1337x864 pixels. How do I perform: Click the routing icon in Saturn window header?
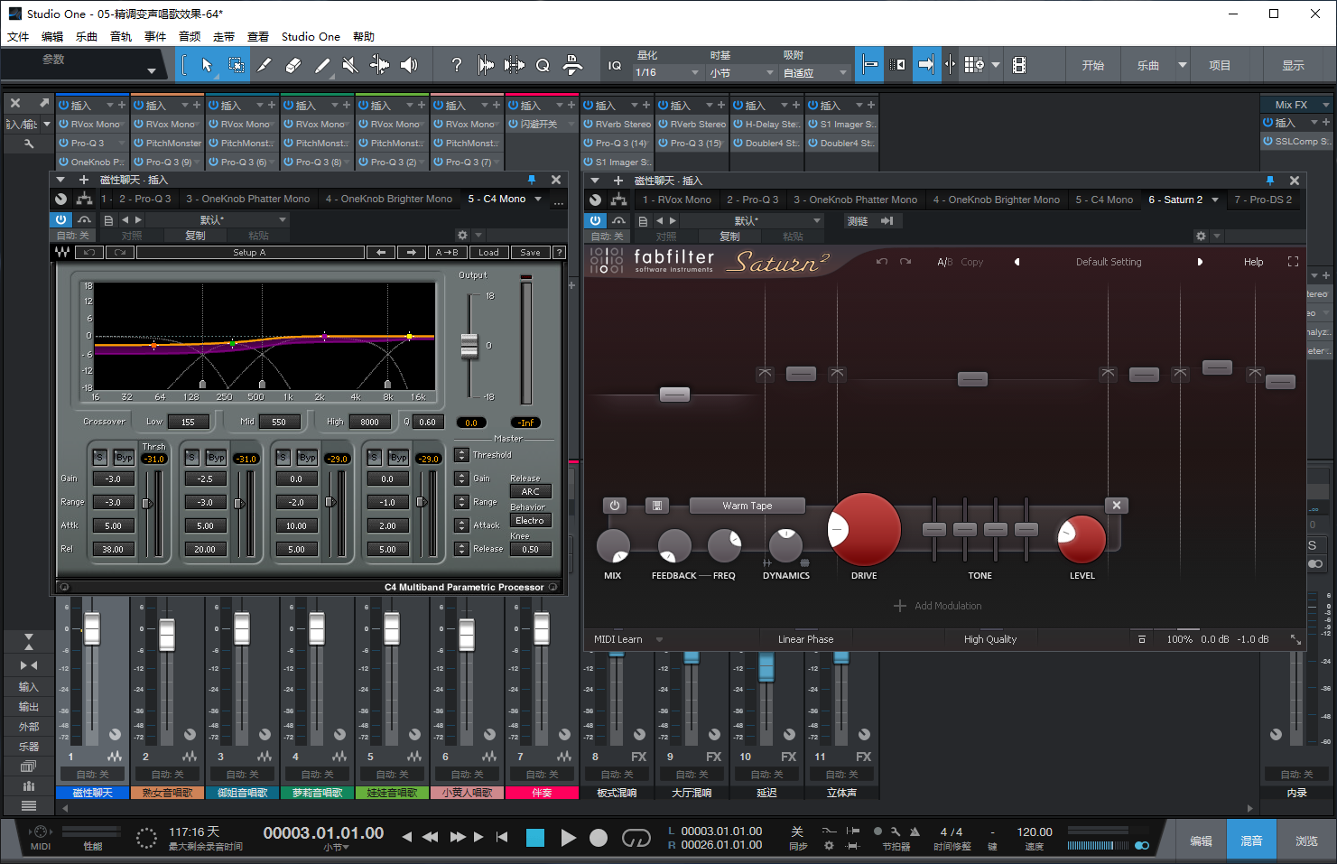pos(618,200)
